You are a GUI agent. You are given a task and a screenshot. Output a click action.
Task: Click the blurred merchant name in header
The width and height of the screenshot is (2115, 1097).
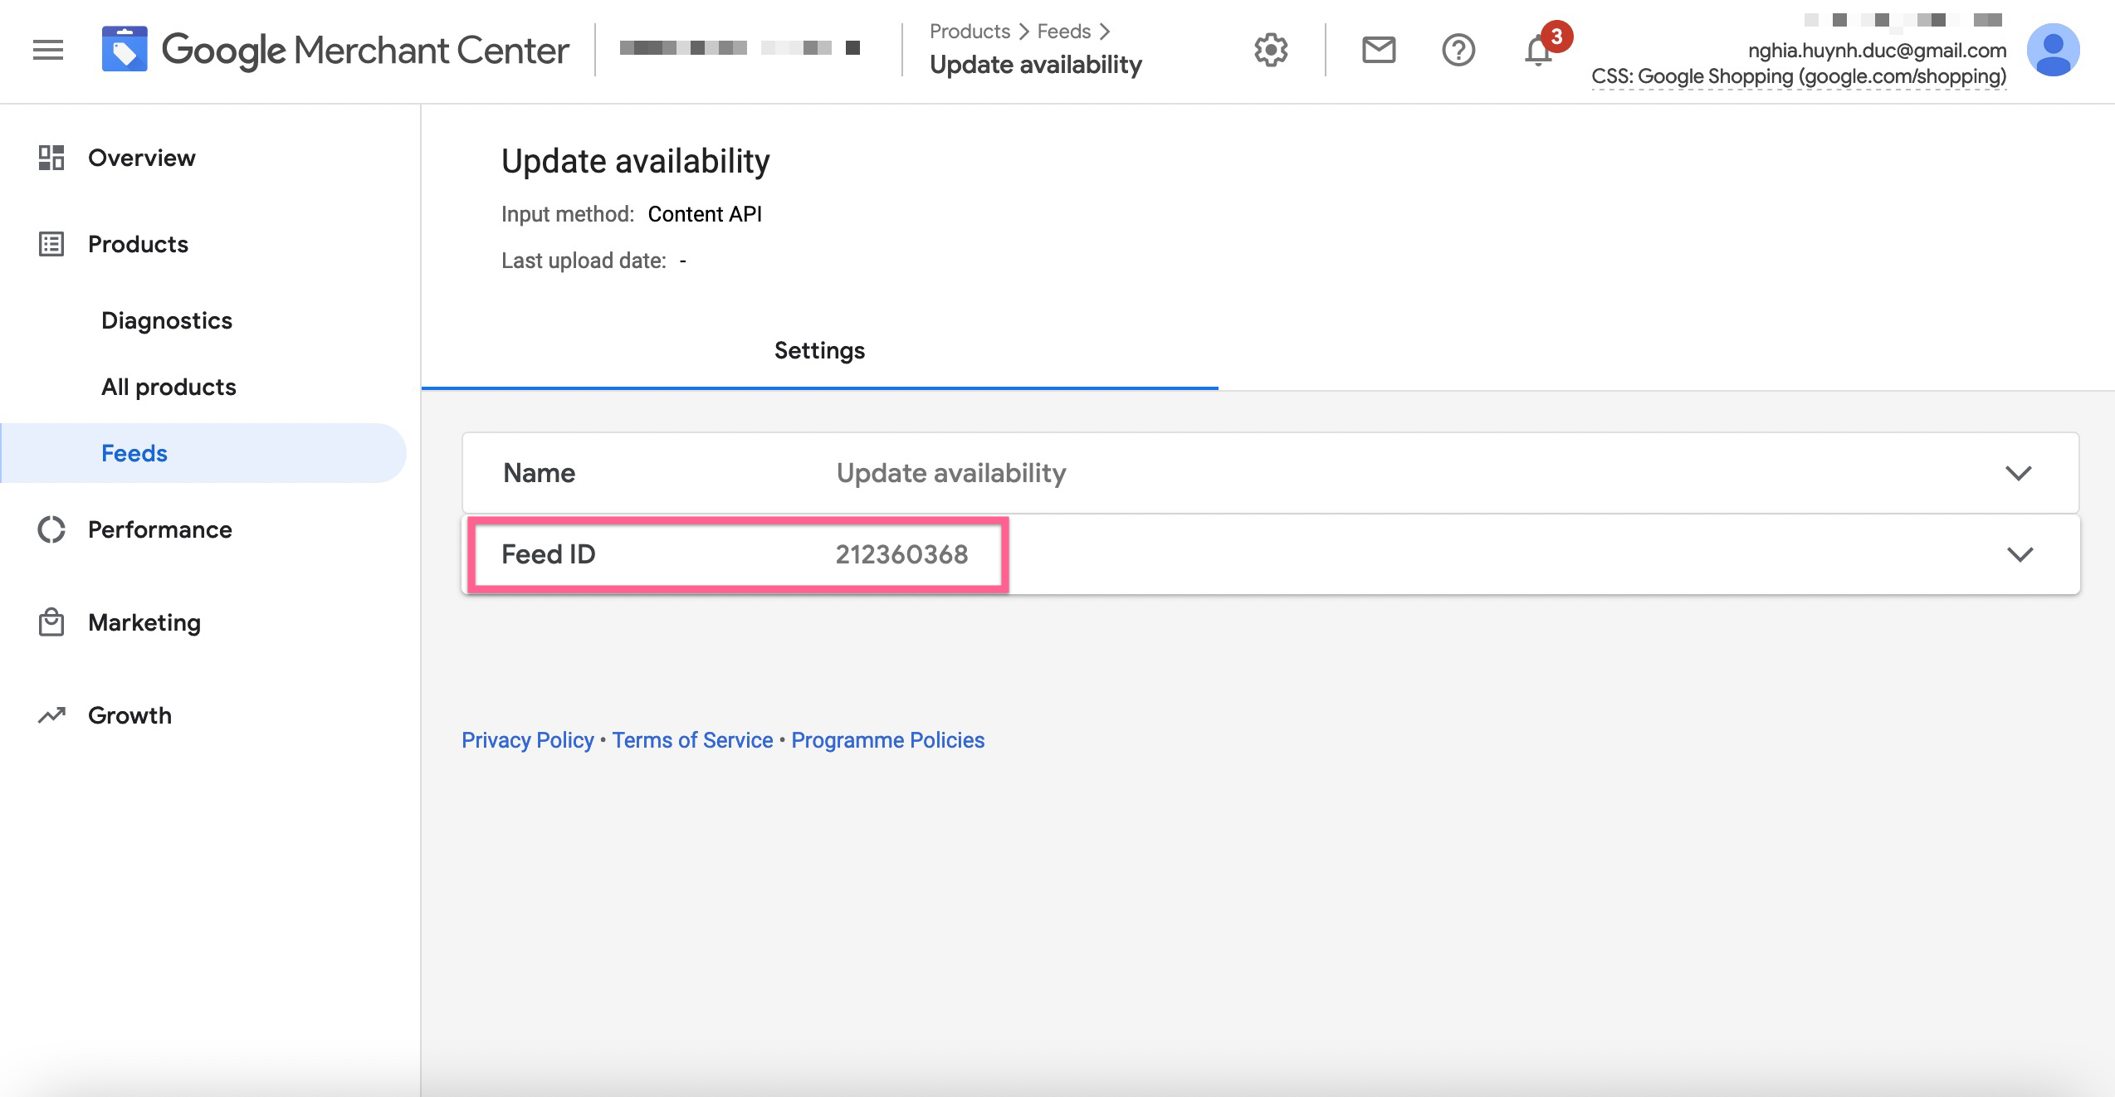click(x=740, y=47)
